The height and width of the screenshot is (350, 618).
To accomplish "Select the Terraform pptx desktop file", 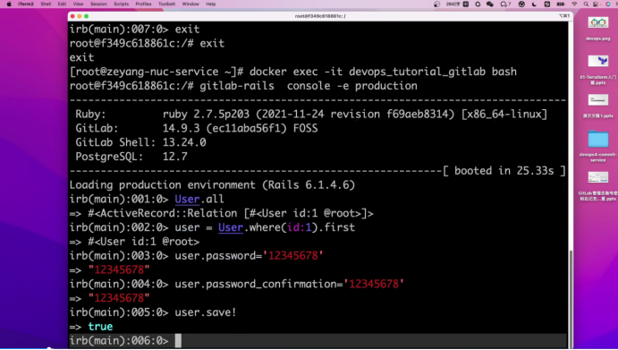I will (598, 70).
